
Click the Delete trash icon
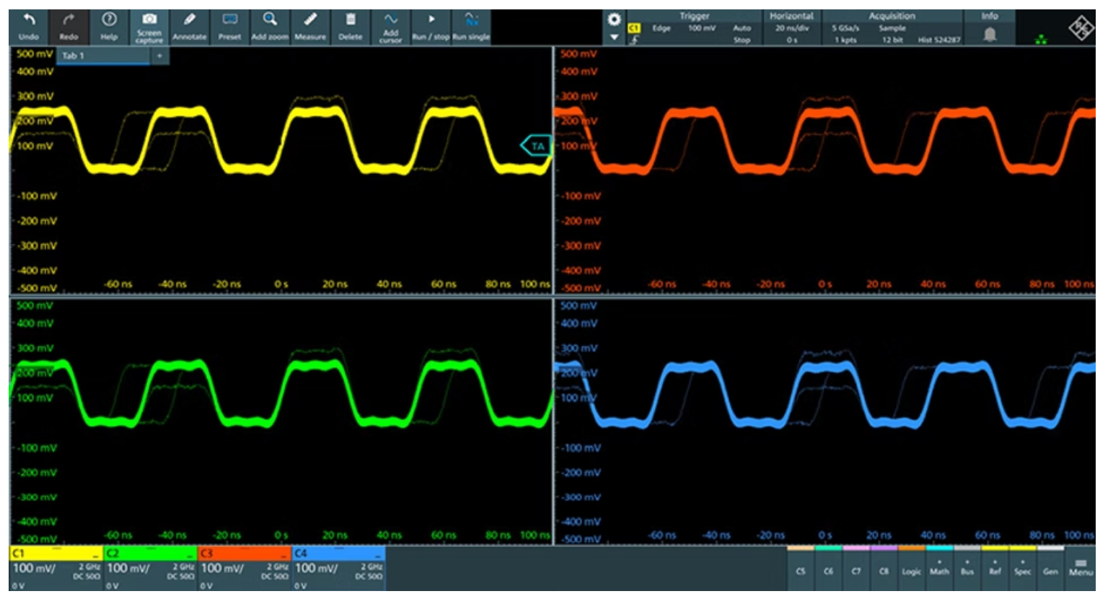pos(351,25)
